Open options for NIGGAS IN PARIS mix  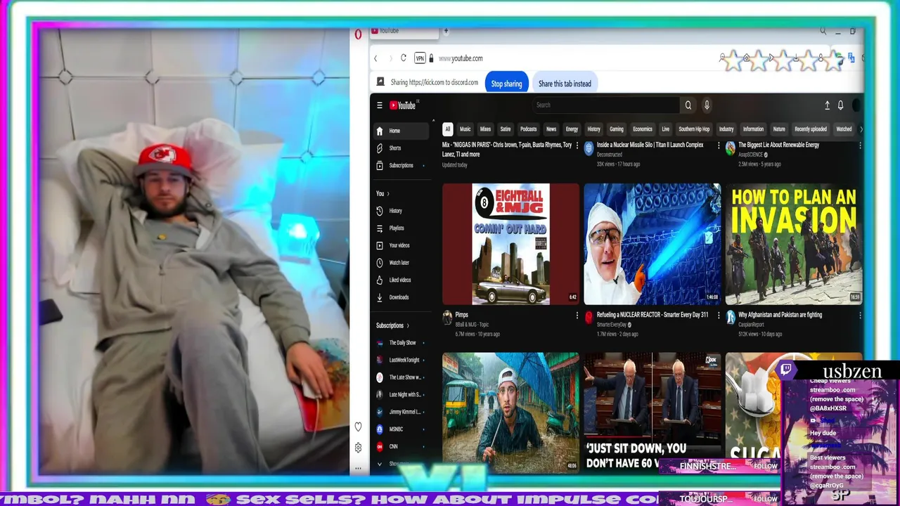[577, 145]
